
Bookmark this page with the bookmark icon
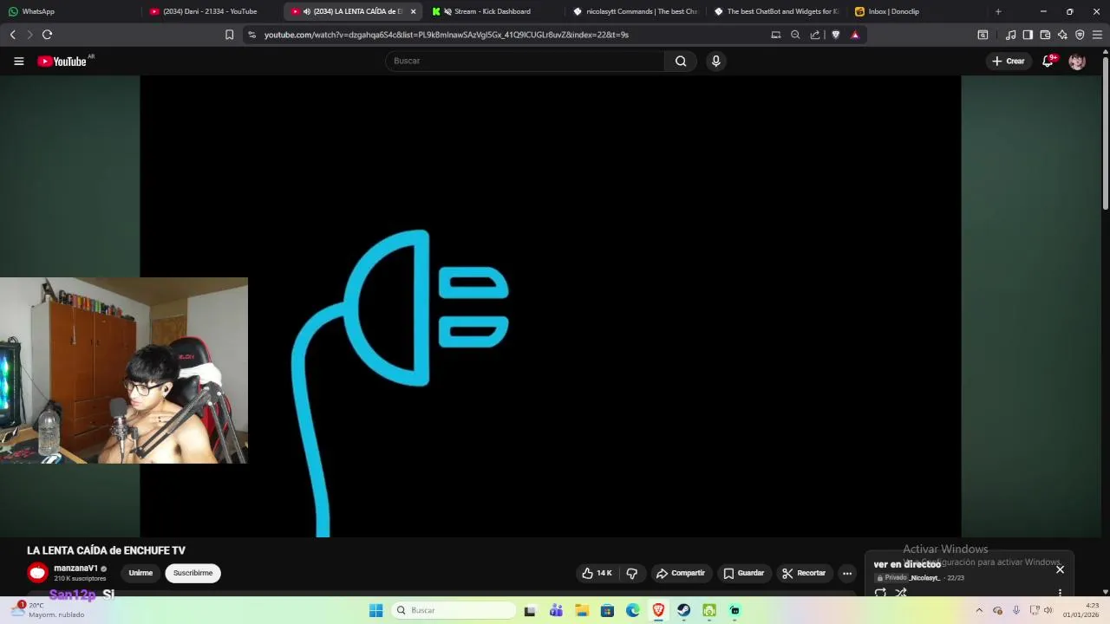pyautogui.click(x=229, y=35)
